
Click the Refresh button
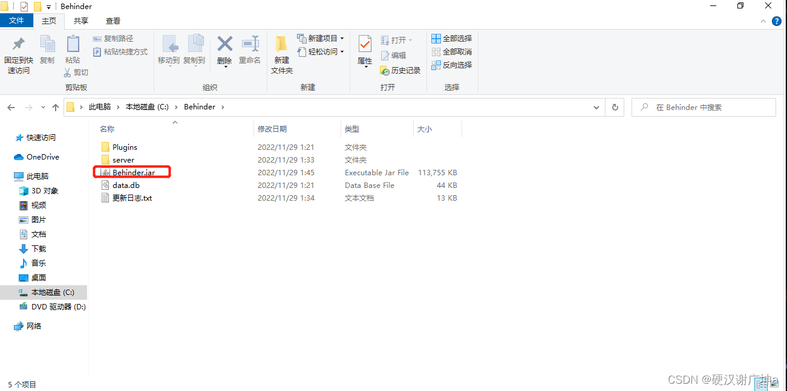(x=615, y=107)
